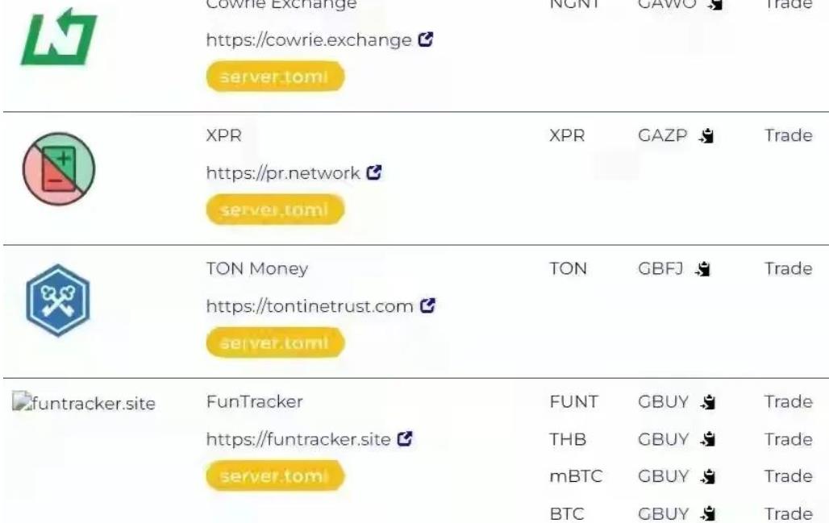
Task: Open external link icon beside cowrie.exchange
Action: [426, 39]
